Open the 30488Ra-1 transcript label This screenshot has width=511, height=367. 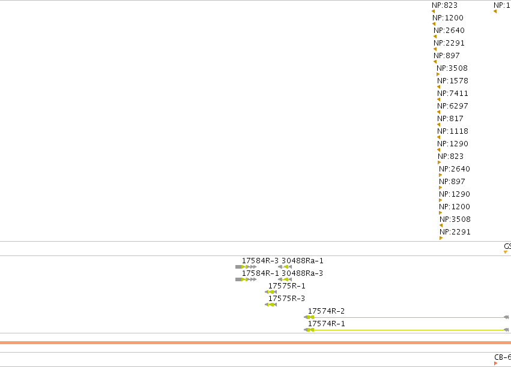coord(303,261)
